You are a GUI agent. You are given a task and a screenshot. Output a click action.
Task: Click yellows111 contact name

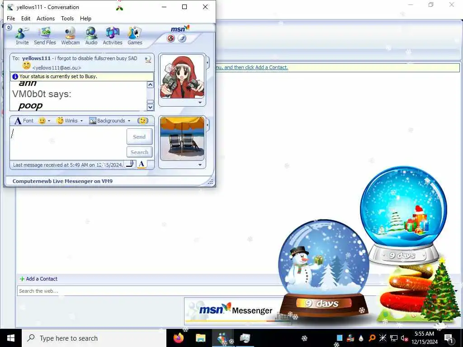coord(36,58)
